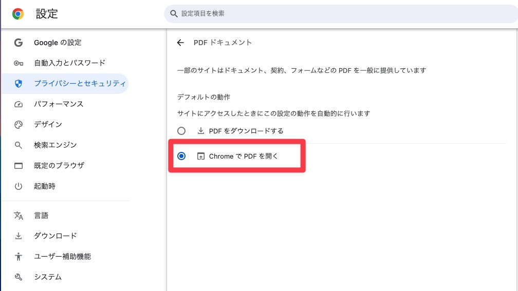Screen dimensions: 518x291
Task: Click the Google G sidebar icon
Action: point(18,43)
